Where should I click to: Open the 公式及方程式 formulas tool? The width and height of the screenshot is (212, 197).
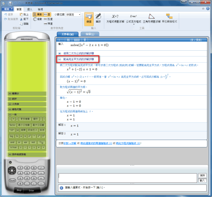coord(133,19)
